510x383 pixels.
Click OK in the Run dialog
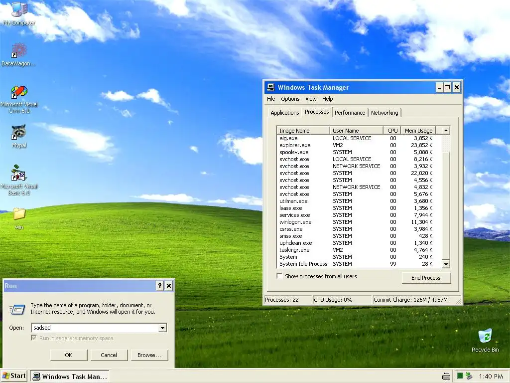[x=68, y=355]
